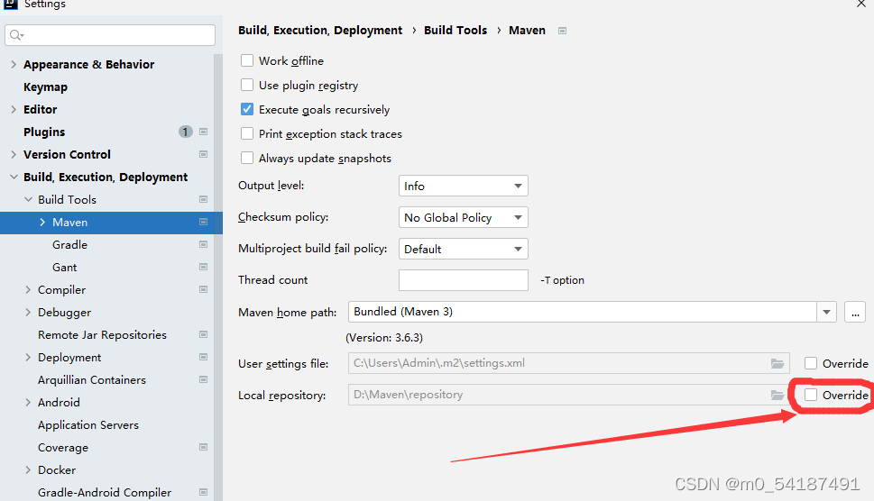Enable the Use plugin registry checkbox
874x501 pixels.
tap(247, 86)
